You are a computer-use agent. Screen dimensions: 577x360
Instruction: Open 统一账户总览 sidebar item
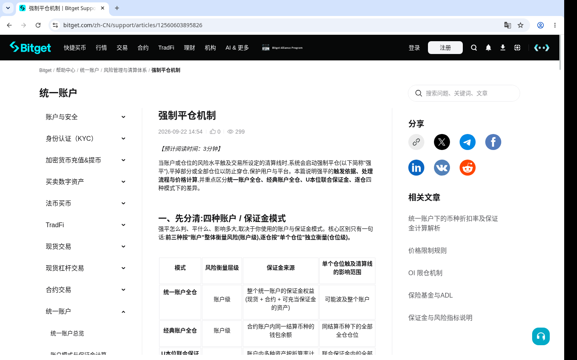(x=67, y=333)
